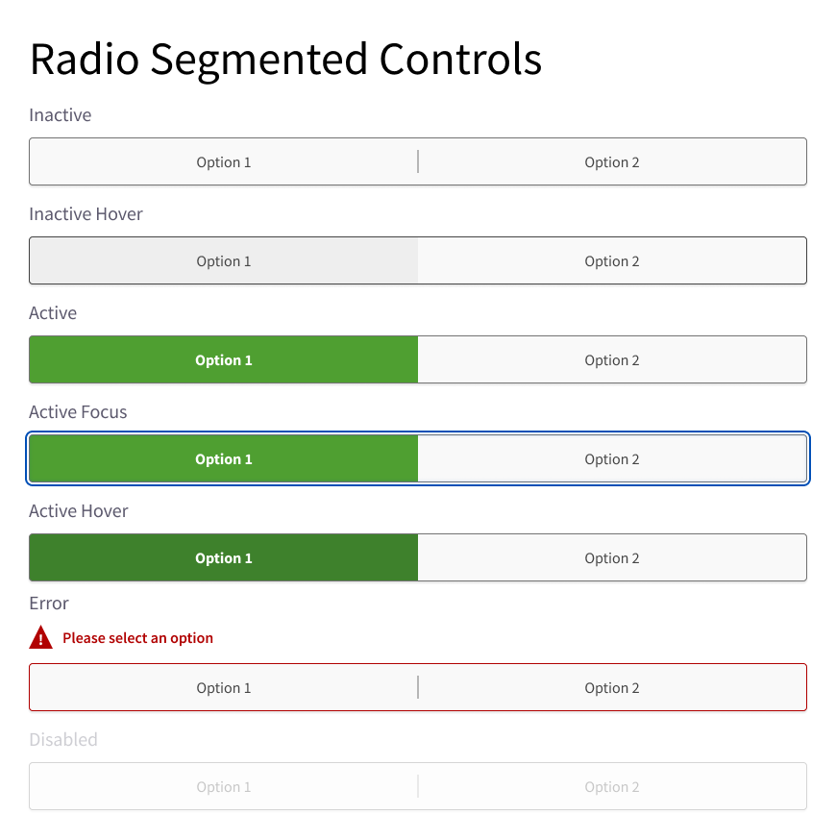Click the red error warning triangle icon
The width and height of the screenshot is (836, 839).
(40, 637)
